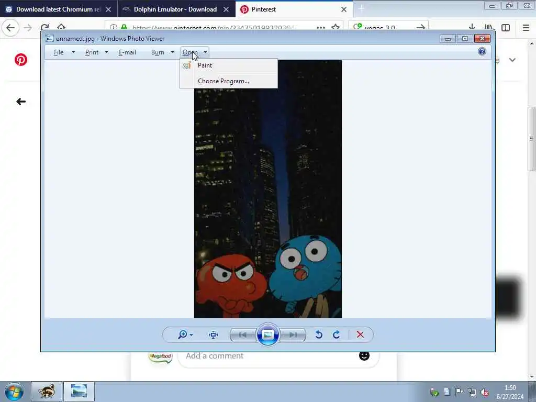Open Paint from the Open dropdown menu
Image resolution: width=536 pixels, height=402 pixels.
coord(229,65)
